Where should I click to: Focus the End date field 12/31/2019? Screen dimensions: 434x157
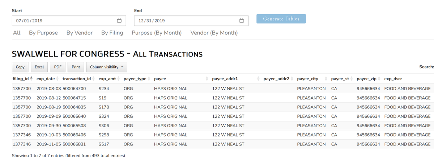click(191, 21)
